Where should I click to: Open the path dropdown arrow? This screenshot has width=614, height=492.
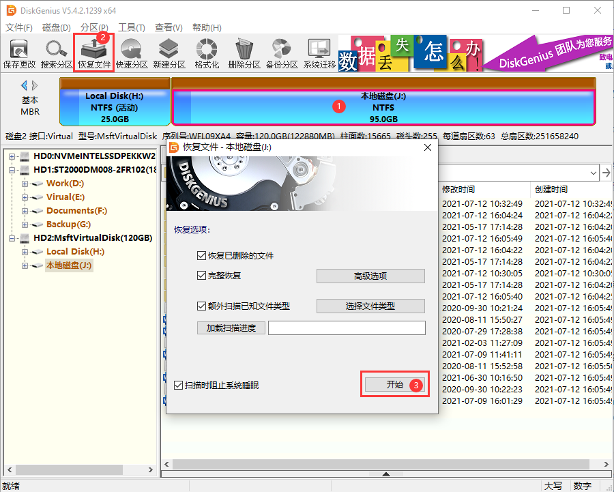click(594, 173)
